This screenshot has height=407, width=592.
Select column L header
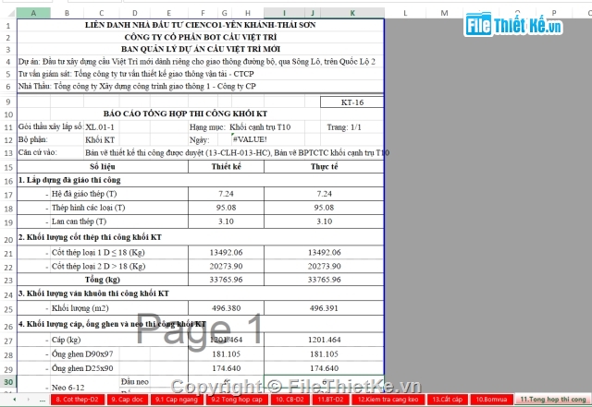405,13
